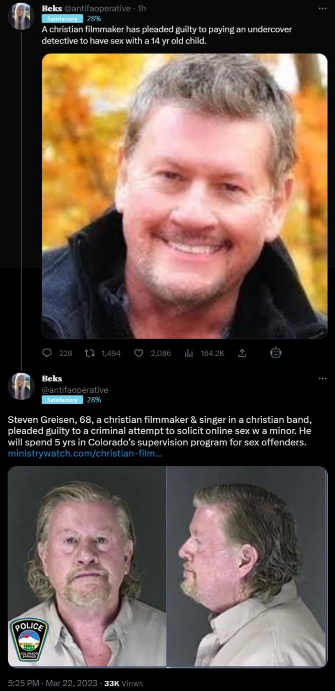Click the Satisfactory badge on the second tweet
The image size is (335, 691).
(62, 400)
